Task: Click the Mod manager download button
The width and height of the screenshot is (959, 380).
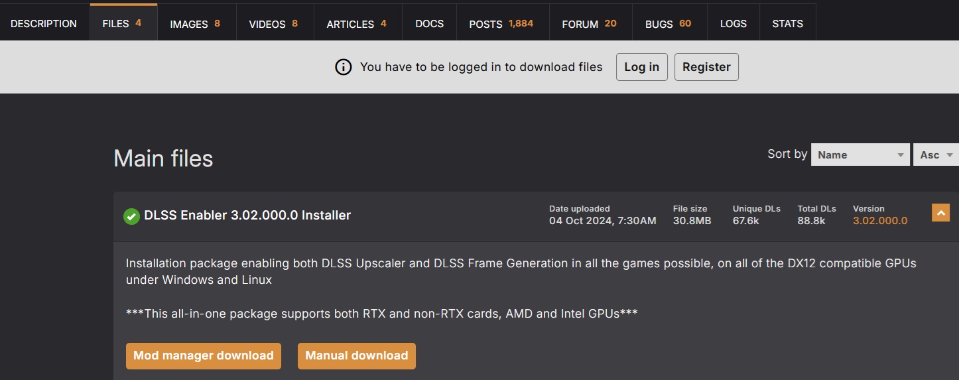Action: coord(204,355)
